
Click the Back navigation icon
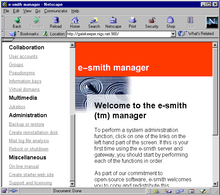(18, 20)
